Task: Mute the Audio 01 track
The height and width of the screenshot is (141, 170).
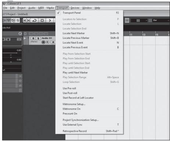Action: pos(33,38)
